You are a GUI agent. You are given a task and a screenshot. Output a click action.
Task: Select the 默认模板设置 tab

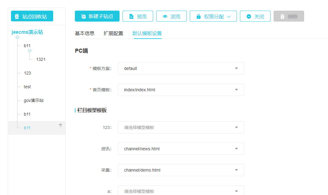[147, 33]
